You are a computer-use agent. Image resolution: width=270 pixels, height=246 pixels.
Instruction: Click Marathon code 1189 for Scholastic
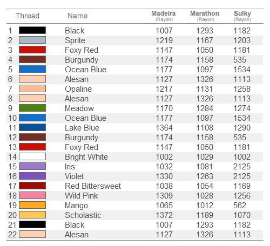205,215
